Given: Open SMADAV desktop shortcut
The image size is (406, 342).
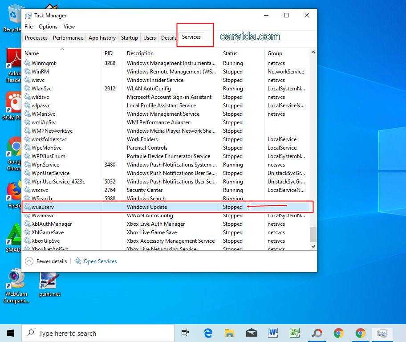Looking at the screenshot, I should click(13, 238).
